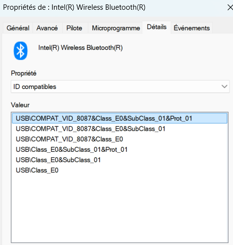Click the Propriété field label
Image resolution: width=233 pixels, height=245 pixels.
pos(23,73)
